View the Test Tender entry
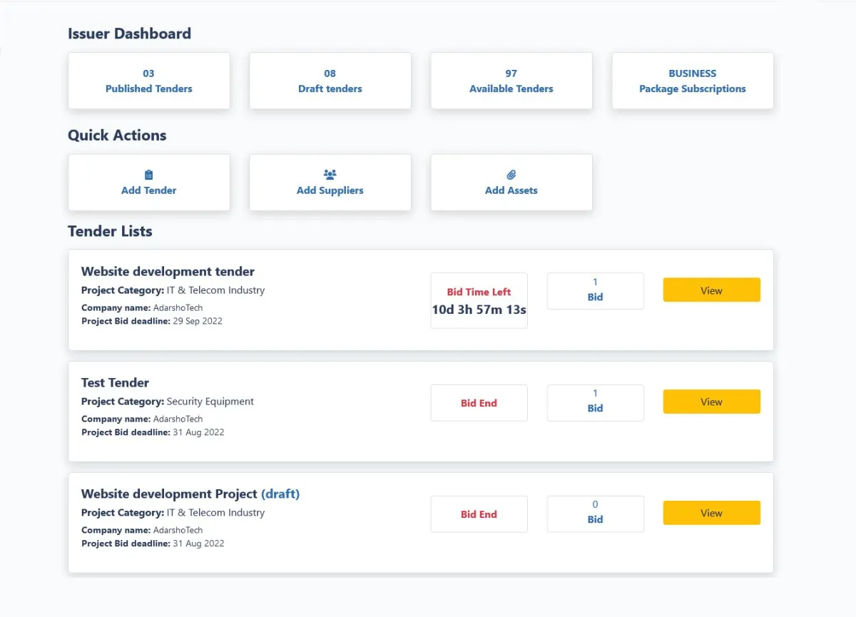856x617 pixels. click(x=711, y=402)
